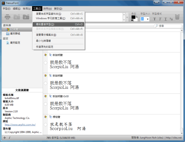Select radio button for 標楷體 font

pyautogui.click(x=45, y=124)
